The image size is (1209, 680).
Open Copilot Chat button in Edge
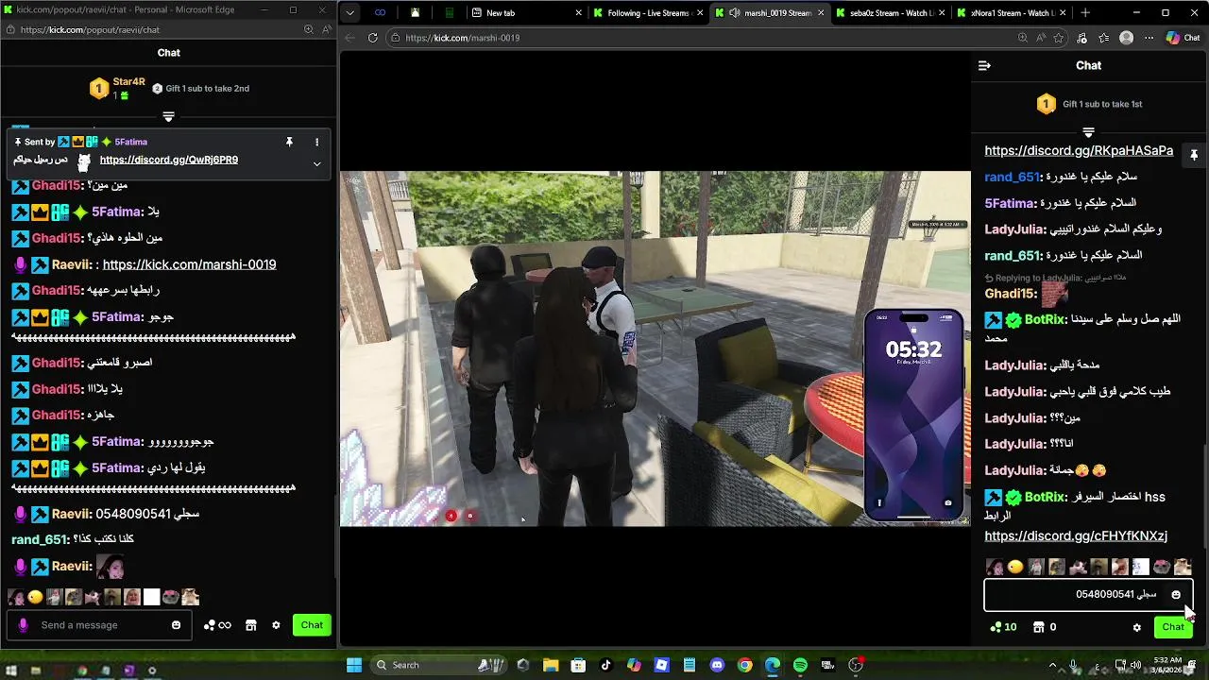(1184, 38)
